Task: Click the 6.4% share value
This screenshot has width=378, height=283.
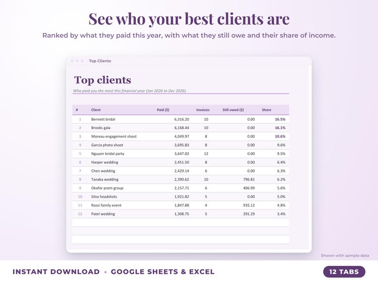Action: tap(281, 162)
